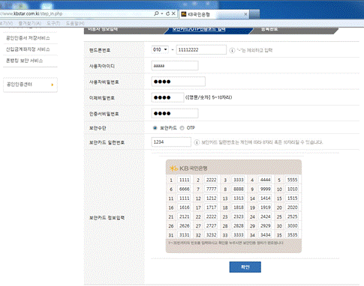Open the address bar autocomplete dropdown arrow
This screenshot has height=286, width=364.
(162, 13)
